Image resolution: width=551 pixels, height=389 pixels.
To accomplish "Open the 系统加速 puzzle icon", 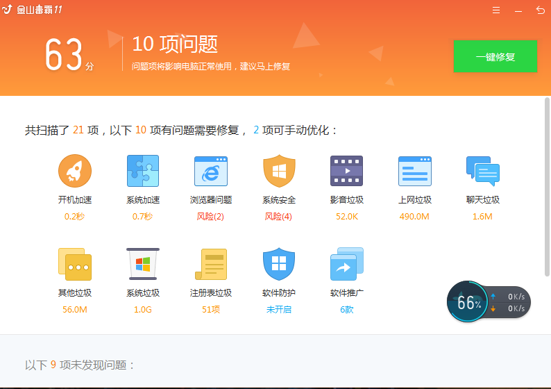I will click(143, 171).
